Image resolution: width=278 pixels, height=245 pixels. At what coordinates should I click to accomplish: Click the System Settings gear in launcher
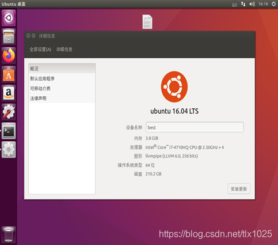point(9,149)
